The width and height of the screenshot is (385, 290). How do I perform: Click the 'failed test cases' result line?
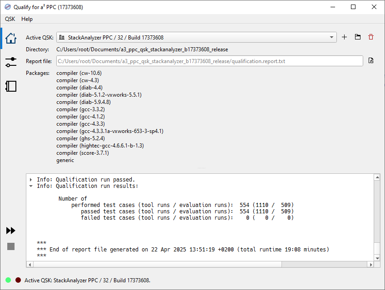[187, 218]
